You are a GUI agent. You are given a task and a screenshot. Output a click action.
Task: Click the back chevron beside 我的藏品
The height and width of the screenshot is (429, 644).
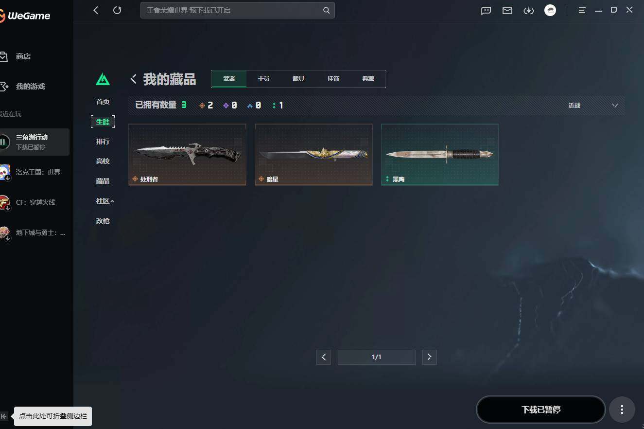133,79
